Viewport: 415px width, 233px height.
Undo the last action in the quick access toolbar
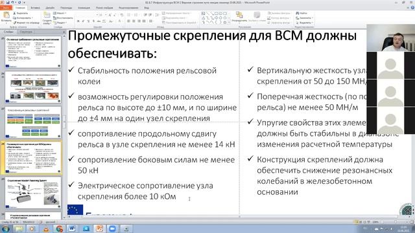12,3
